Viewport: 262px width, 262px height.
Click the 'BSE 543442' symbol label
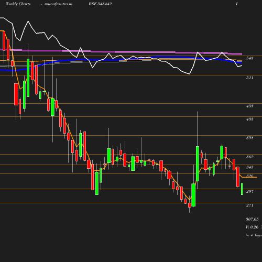coord(100,4)
